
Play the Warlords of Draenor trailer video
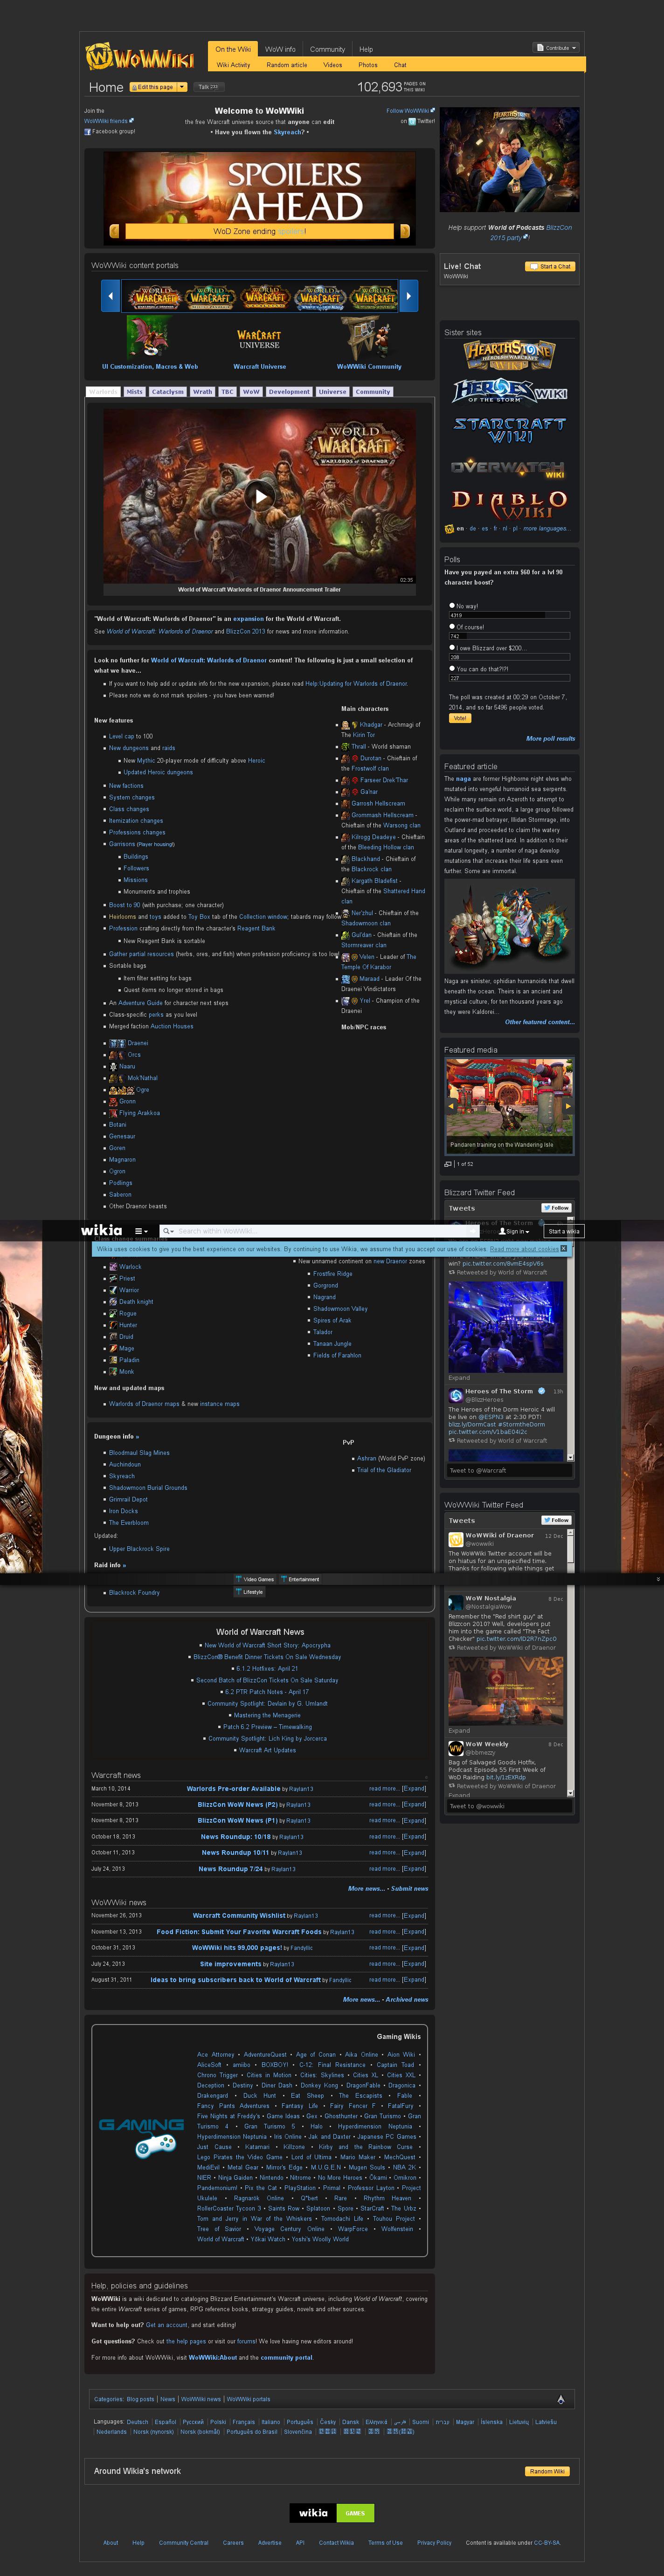click(260, 495)
